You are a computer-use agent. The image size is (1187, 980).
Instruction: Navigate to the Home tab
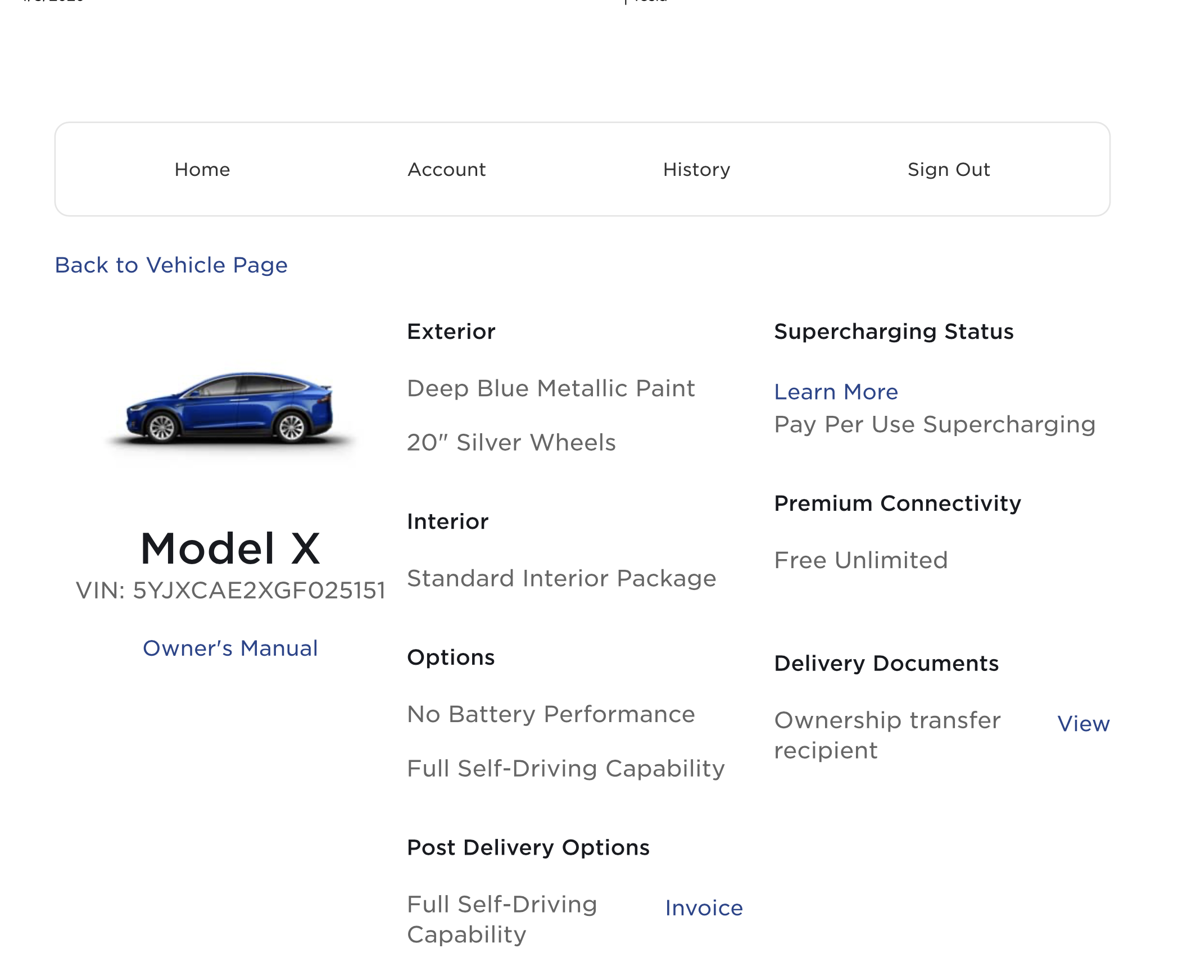coord(203,169)
